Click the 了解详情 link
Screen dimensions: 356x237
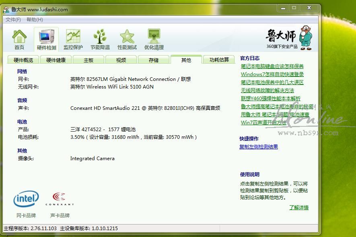(x=299, y=208)
